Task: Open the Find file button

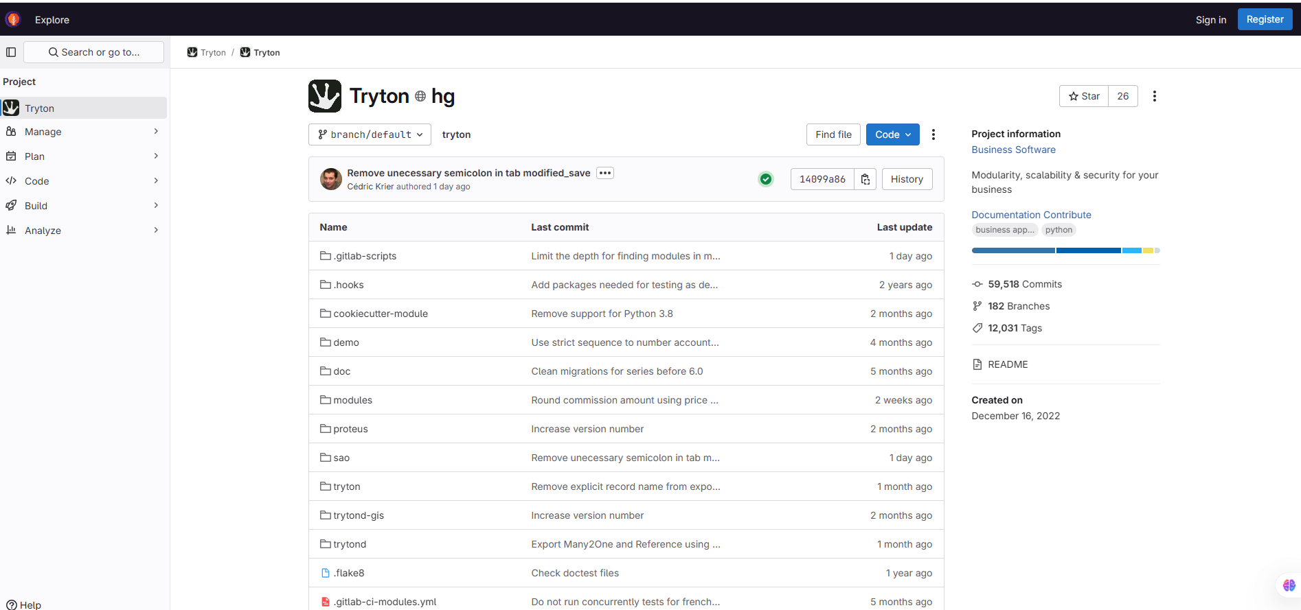Action: 833,134
